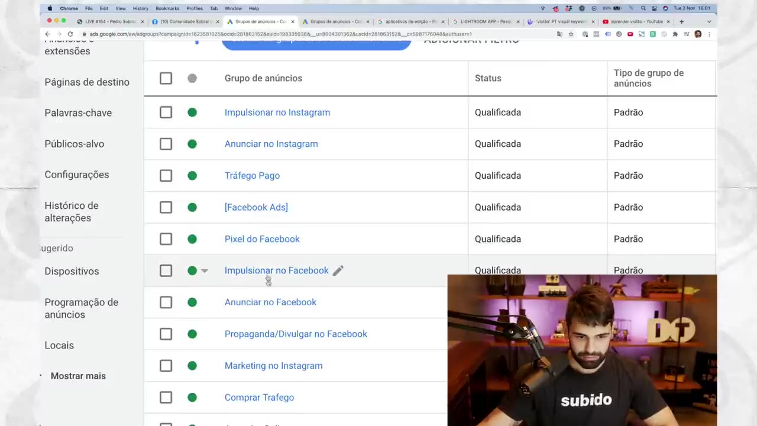
Task: Check the box for Impulsionar no Facebook
Action: tap(166, 270)
